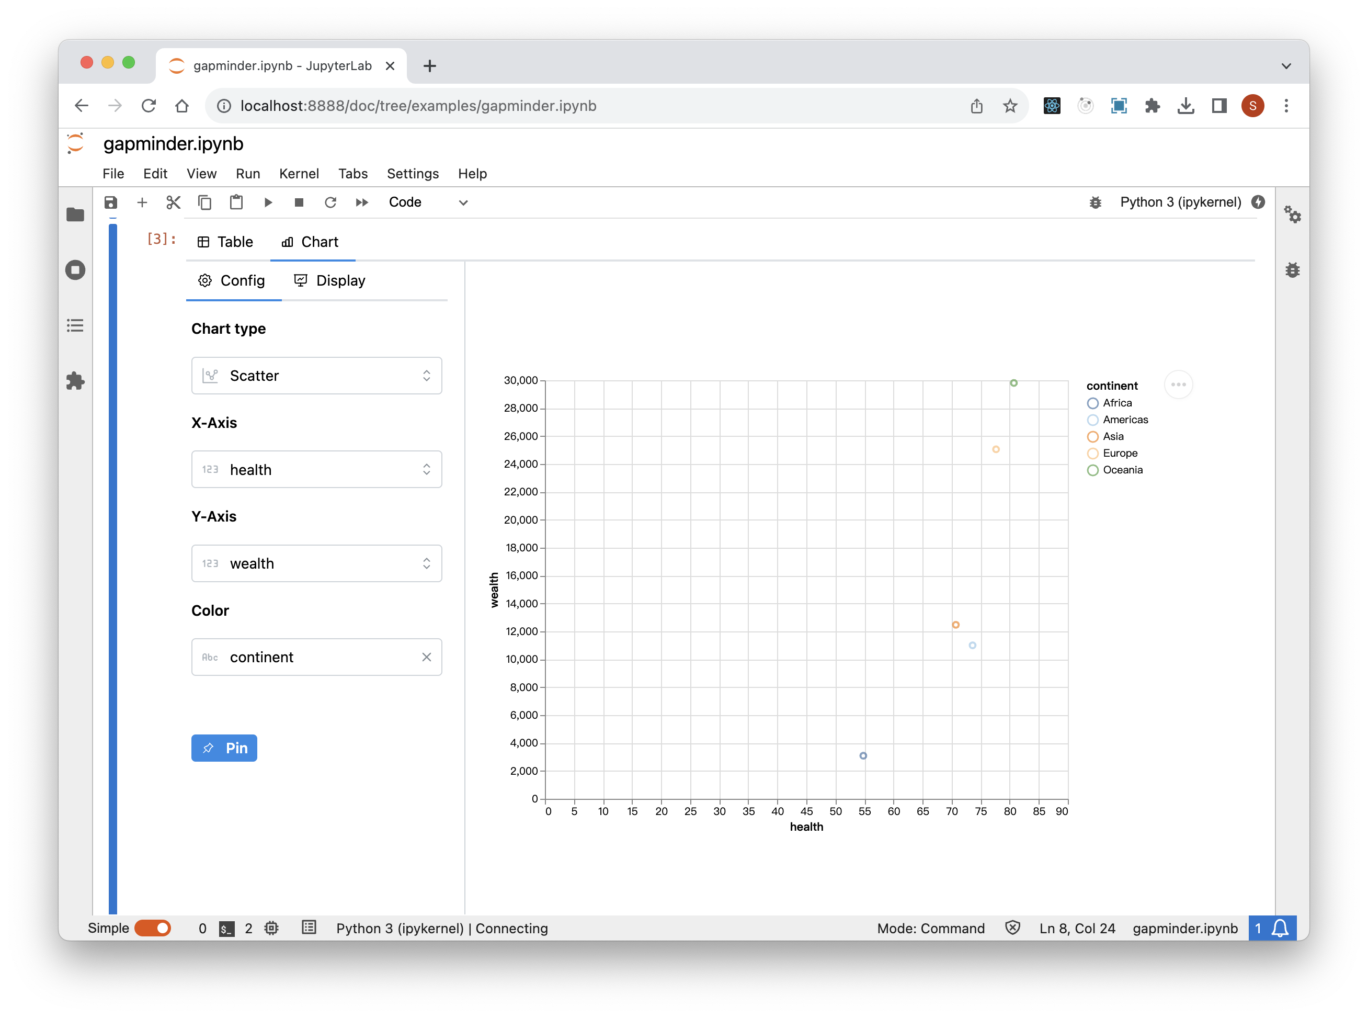Restart the kernel and run all cells
The height and width of the screenshot is (1018, 1368).
(362, 202)
